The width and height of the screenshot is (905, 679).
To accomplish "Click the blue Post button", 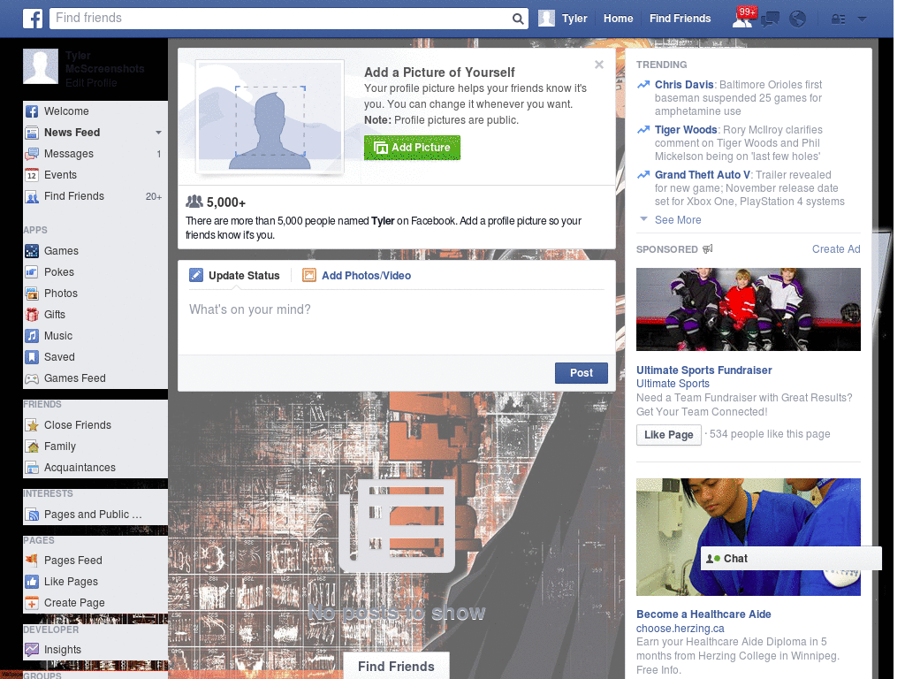I will tap(582, 373).
